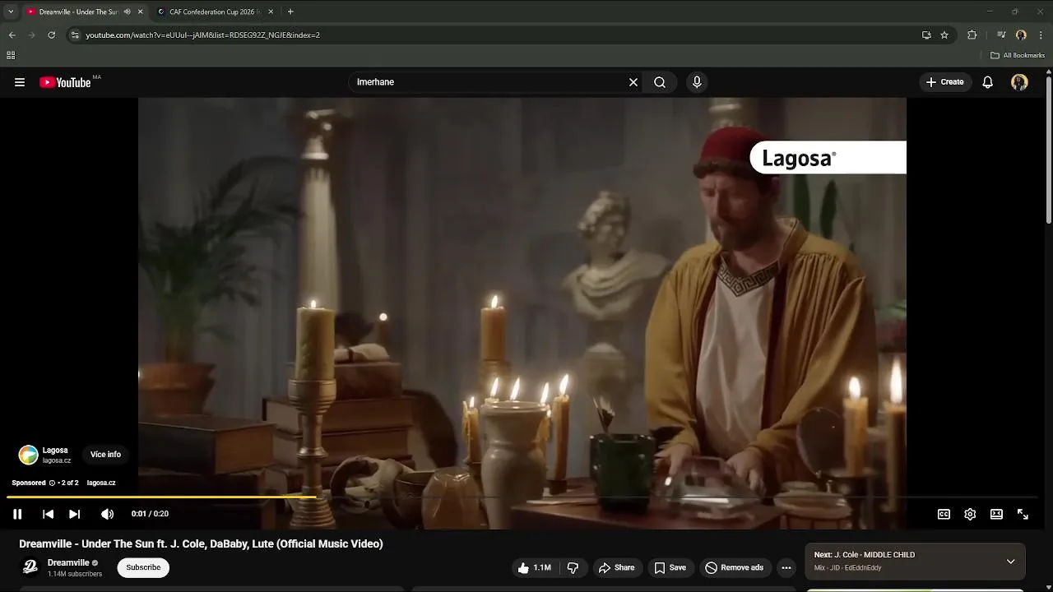Screen dimensions: 1053x592
Task: Reload the current page
Action: [51, 35]
